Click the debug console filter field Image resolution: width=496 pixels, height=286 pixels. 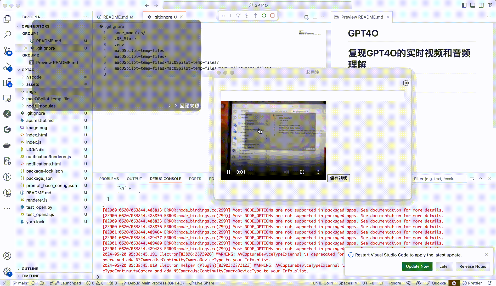(439, 179)
